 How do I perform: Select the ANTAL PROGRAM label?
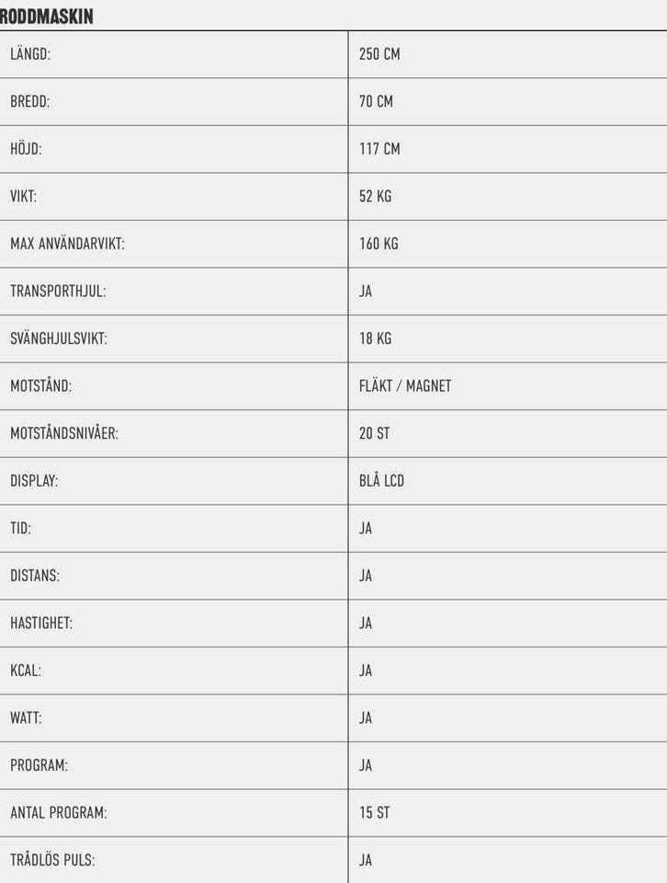tap(58, 813)
